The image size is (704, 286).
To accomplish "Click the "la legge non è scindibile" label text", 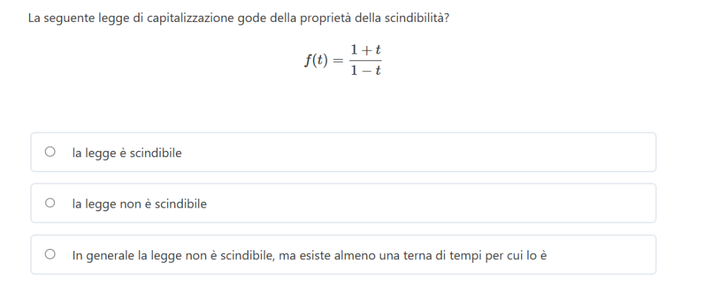I will (139, 204).
